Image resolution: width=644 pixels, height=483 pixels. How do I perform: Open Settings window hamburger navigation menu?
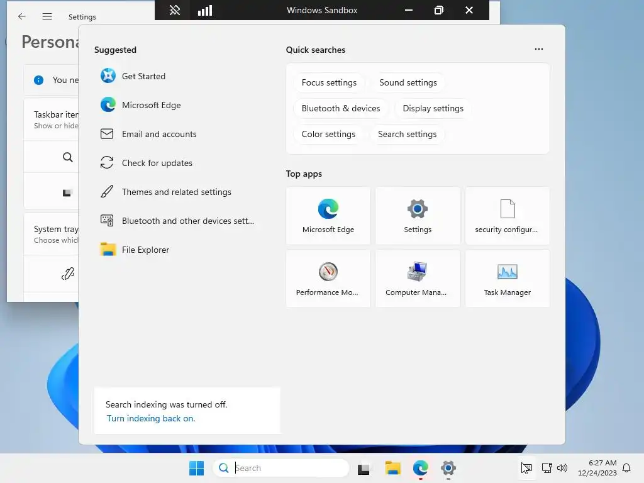coord(47,16)
